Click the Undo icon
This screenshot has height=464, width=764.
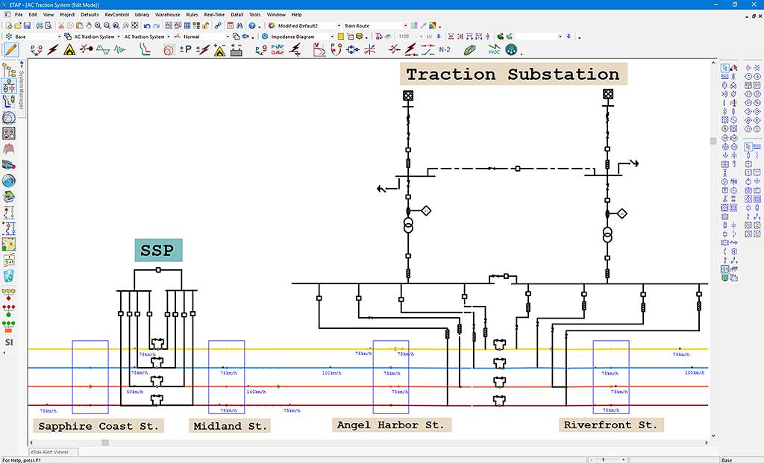pos(146,25)
